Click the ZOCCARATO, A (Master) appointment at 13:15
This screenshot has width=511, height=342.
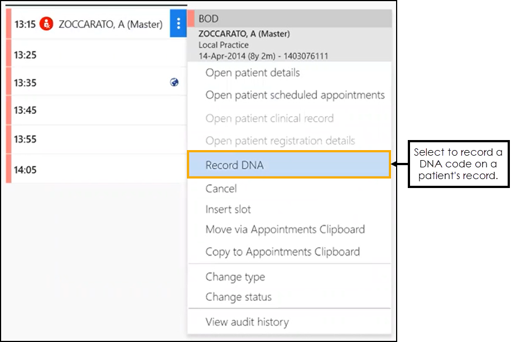click(x=110, y=24)
